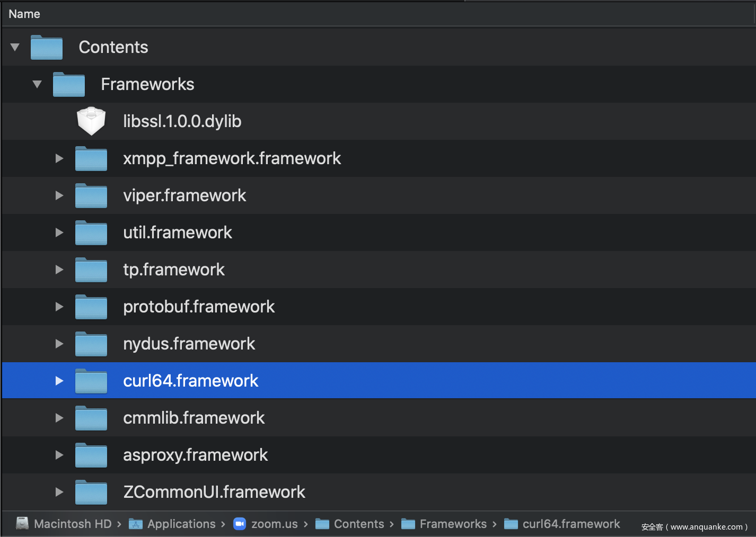Go to Contents in the path bar

click(358, 524)
